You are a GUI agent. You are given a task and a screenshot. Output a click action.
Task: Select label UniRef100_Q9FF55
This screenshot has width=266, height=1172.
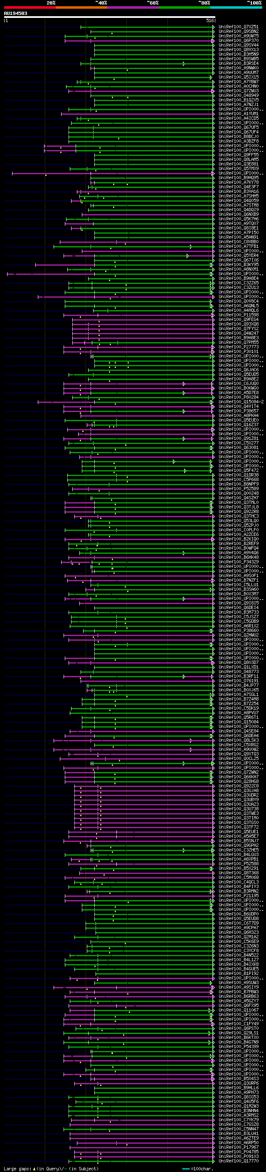(239, 155)
